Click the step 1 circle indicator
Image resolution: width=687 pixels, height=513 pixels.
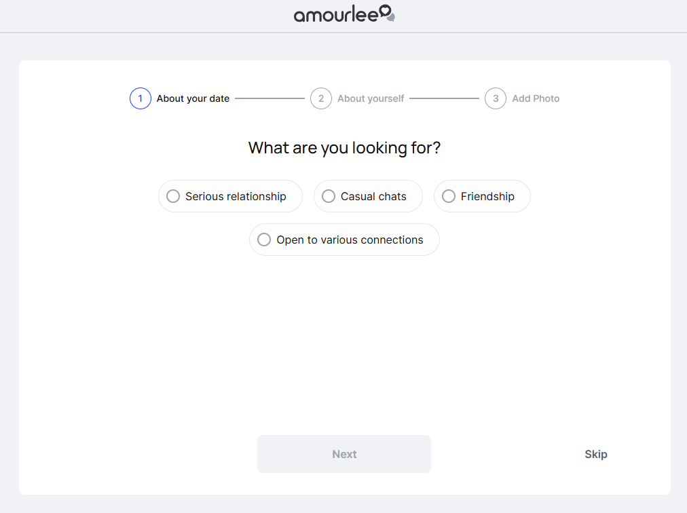(141, 98)
